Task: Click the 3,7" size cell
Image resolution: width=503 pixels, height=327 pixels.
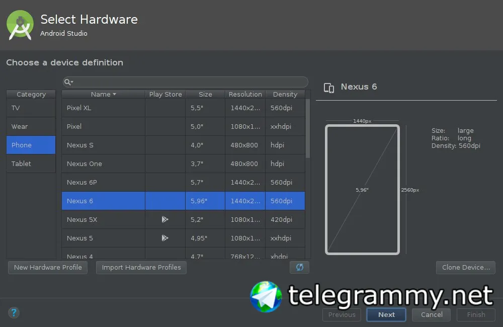Action: point(205,163)
